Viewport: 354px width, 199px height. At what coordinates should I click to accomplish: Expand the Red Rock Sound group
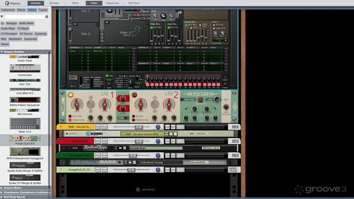(2, 197)
